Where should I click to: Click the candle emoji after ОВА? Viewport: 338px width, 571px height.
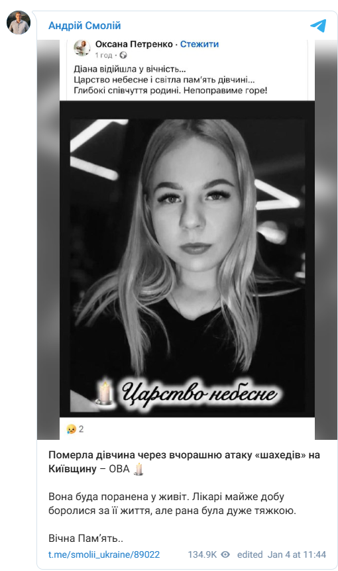[139, 469]
